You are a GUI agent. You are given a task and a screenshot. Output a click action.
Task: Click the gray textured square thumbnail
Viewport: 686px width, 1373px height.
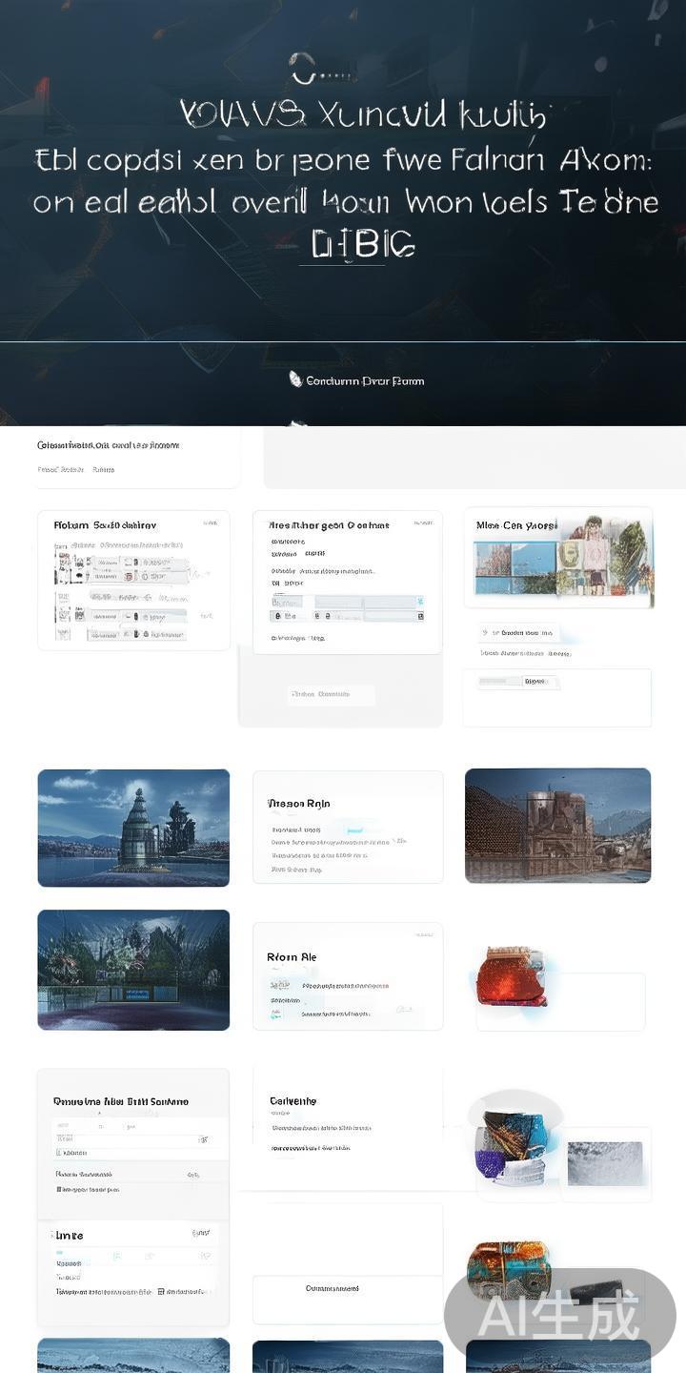point(605,1163)
